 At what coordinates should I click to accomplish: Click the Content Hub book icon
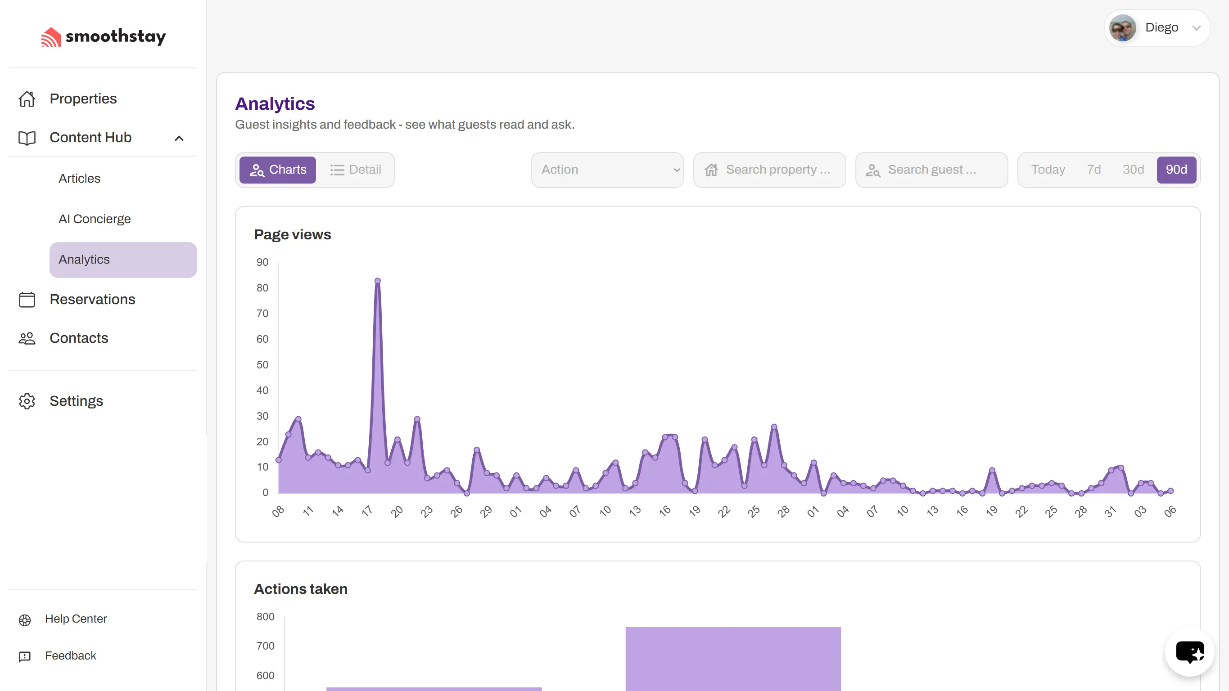pyautogui.click(x=27, y=138)
